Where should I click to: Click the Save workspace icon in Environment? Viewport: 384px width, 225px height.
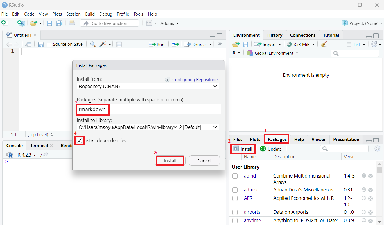(245, 45)
